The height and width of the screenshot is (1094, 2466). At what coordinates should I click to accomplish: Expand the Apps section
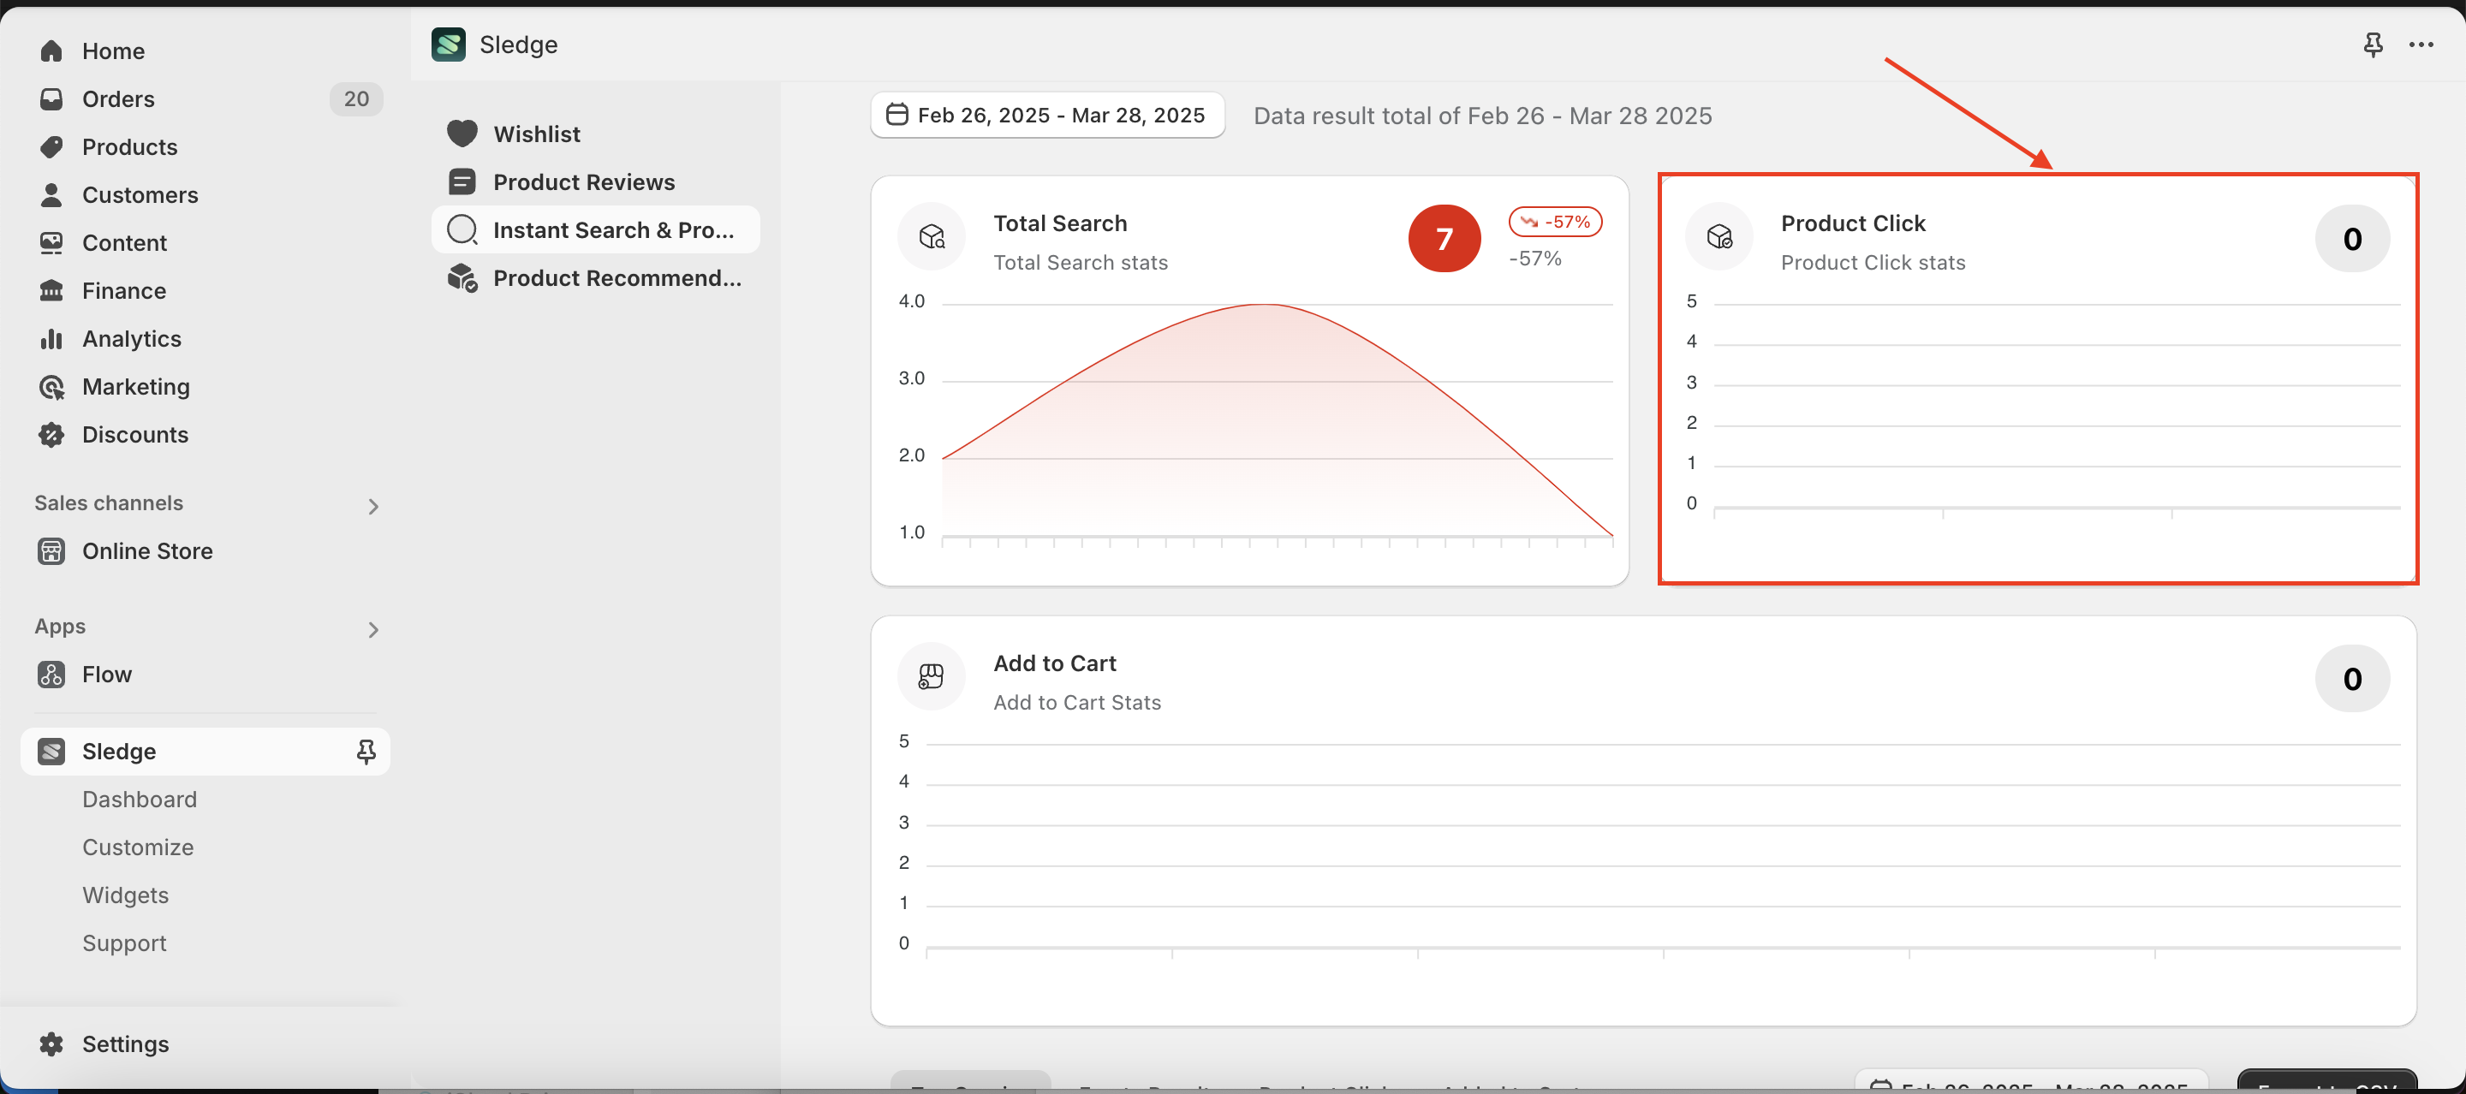tap(373, 630)
